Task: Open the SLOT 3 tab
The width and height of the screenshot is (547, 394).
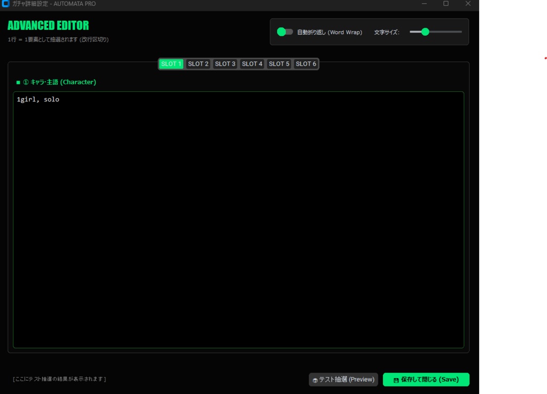Action: coord(225,64)
